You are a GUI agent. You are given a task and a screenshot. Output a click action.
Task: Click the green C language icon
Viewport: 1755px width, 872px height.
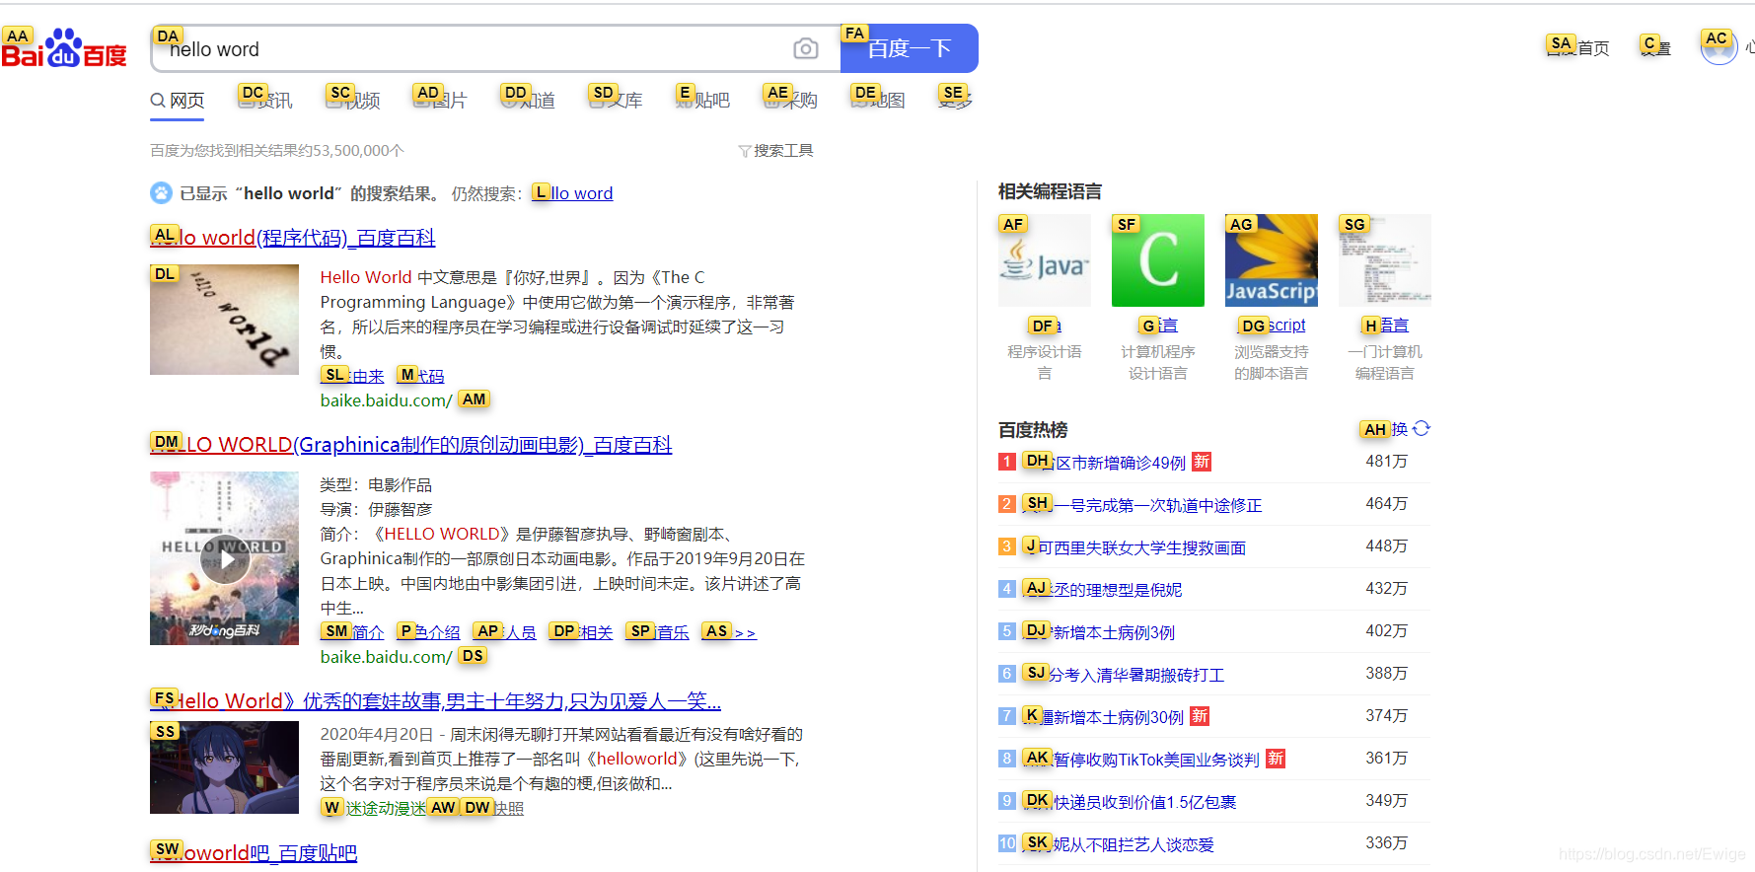[x=1158, y=260]
